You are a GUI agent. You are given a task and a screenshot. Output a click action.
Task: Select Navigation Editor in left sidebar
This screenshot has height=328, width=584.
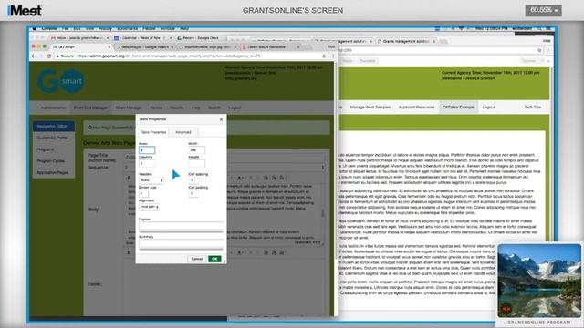pyautogui.click(x=54, y=126)
